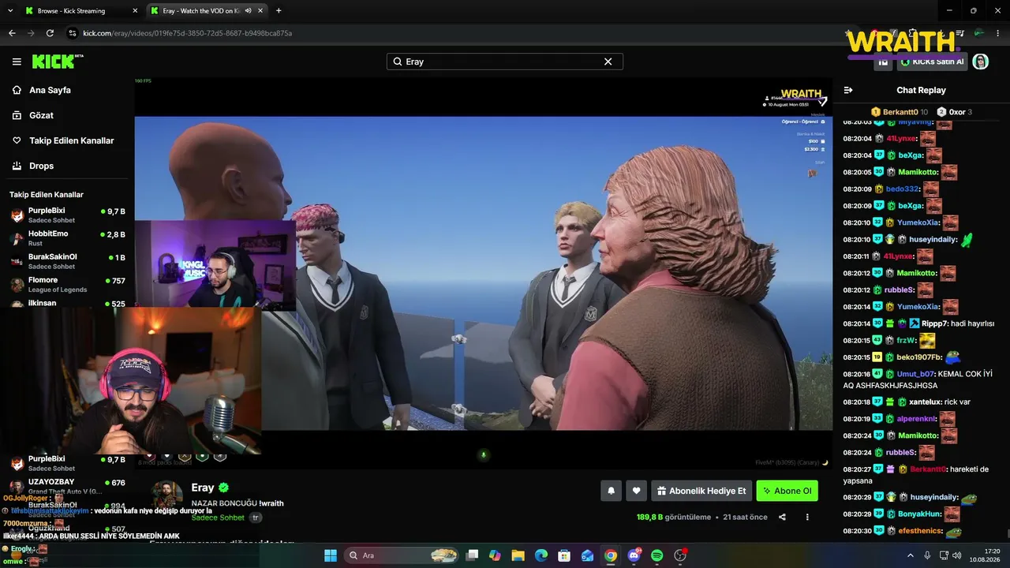The width and height of the screenshot is (1010, 568).
Task: Open Microsoft Store from the taskbar
Action: click(x=564, y=555)
